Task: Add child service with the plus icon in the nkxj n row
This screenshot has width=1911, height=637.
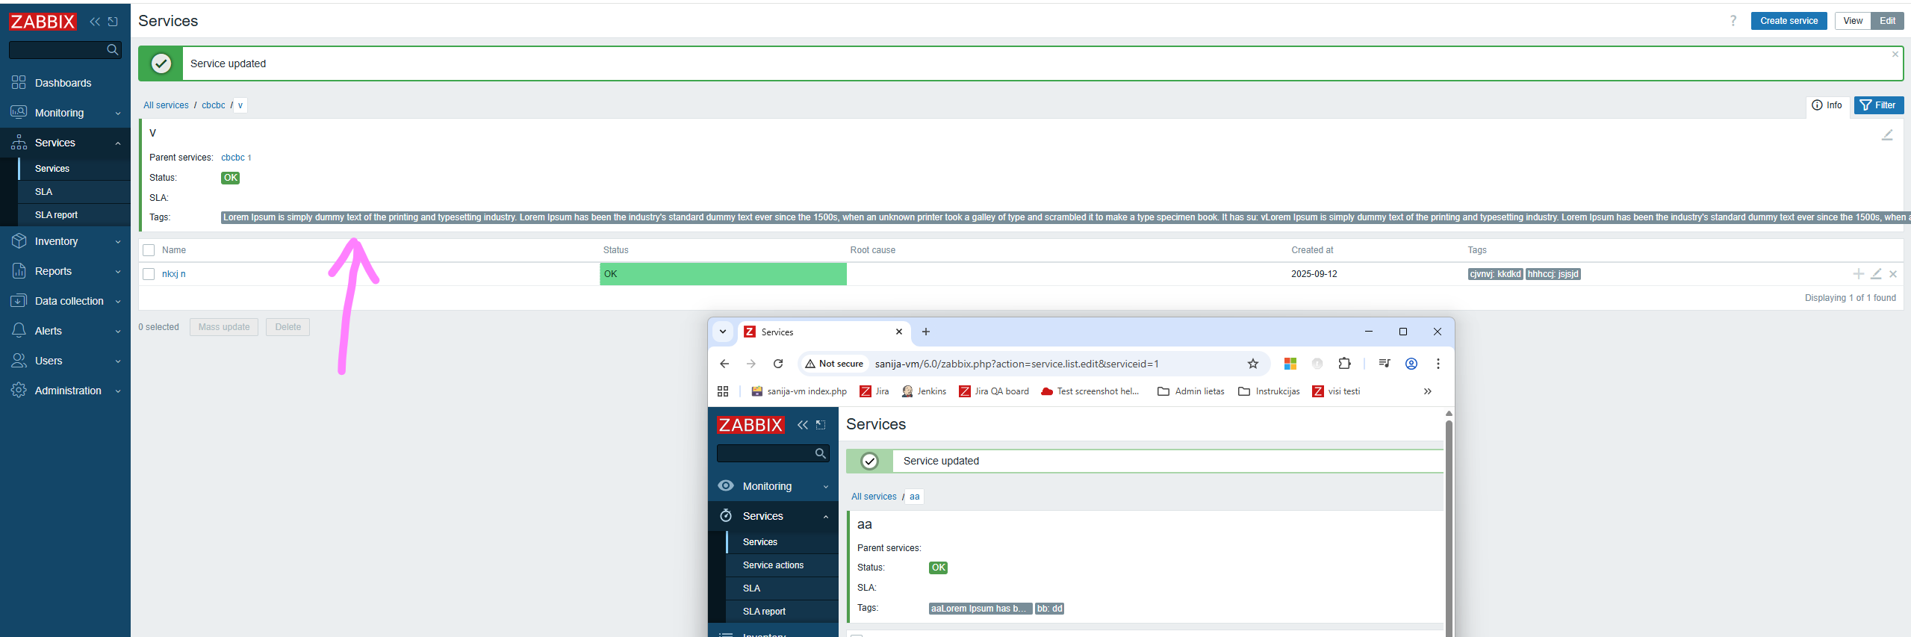Action: (1858, 274)
